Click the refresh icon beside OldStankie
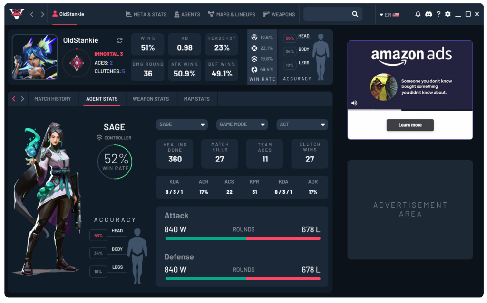 point(119,41)
